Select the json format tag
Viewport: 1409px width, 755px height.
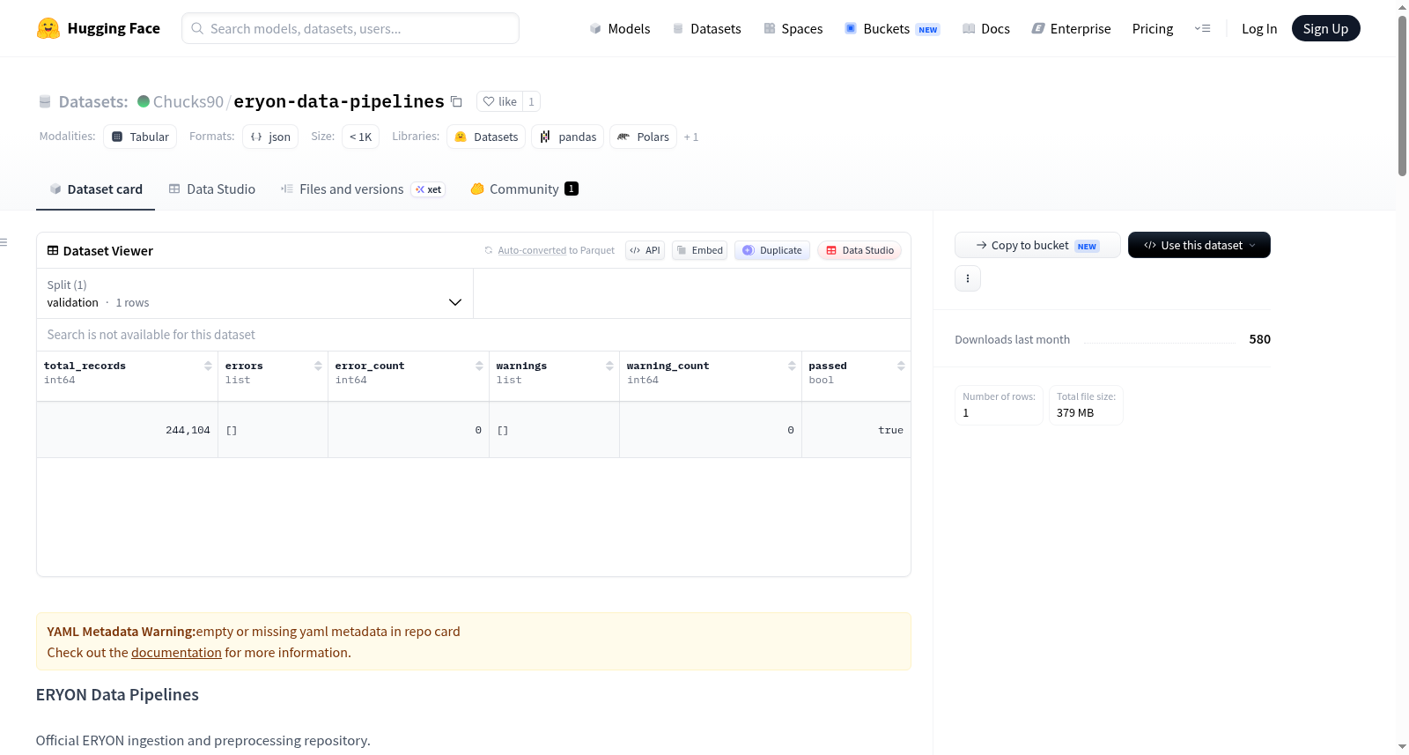pos(270,137)
